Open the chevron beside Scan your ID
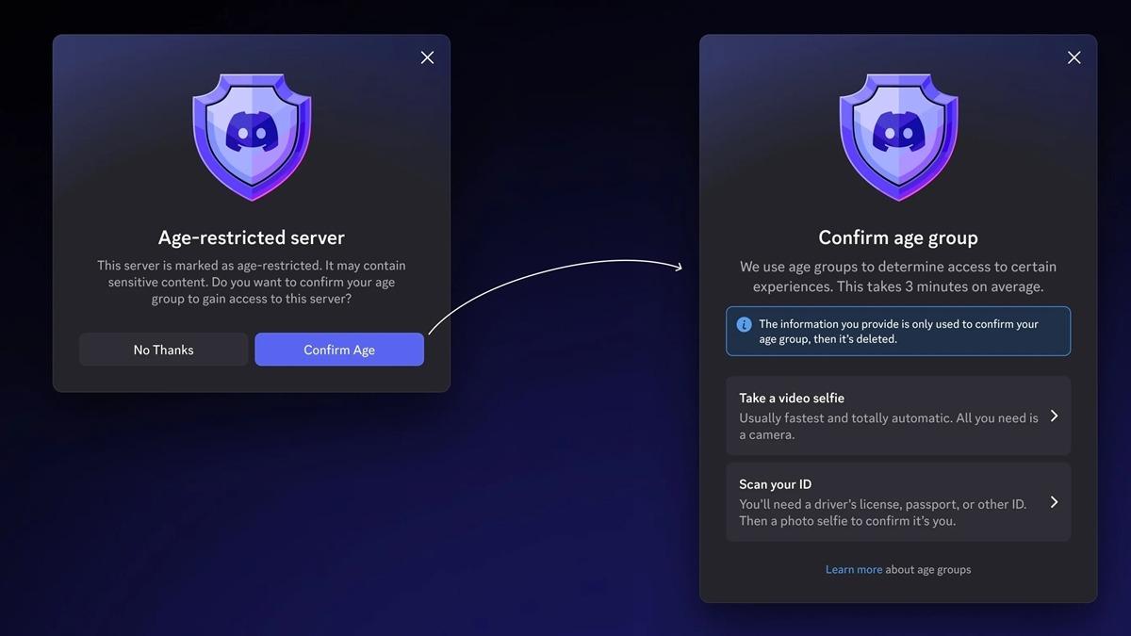 pyautogui.click(x=1054, y=502)
